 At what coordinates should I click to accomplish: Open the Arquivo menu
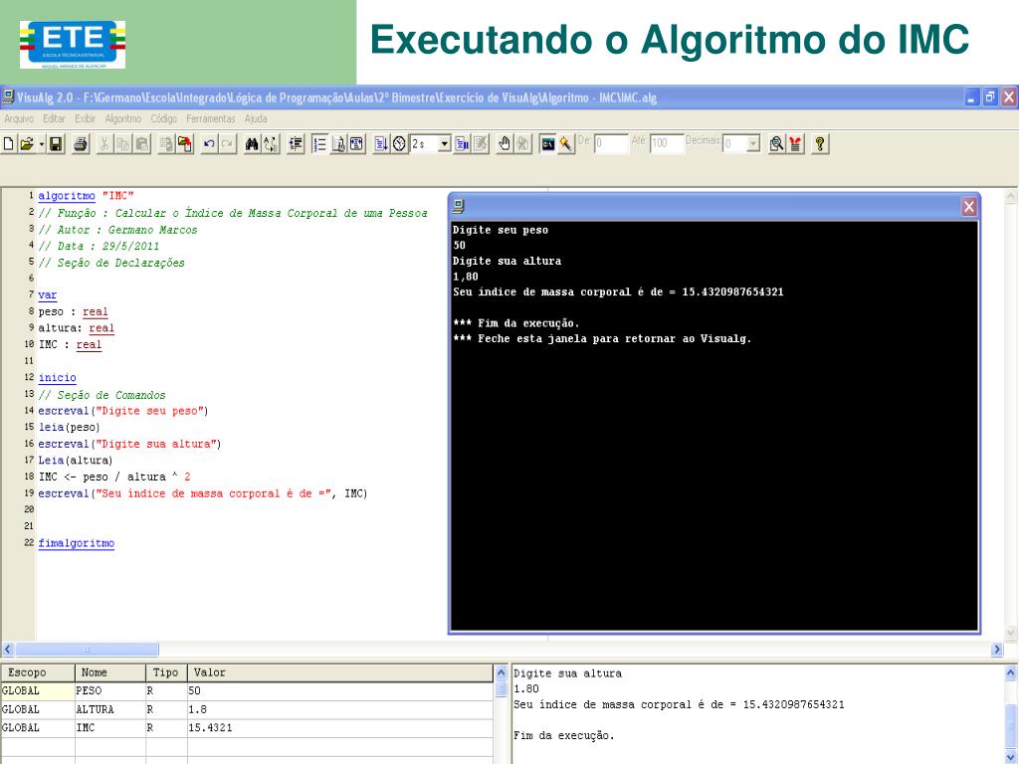click(19, 119)
